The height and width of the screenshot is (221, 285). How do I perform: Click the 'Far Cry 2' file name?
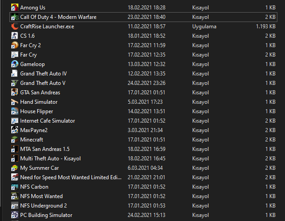pos(30,45)
